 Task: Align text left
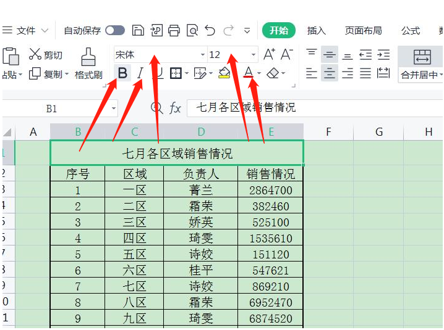(312, 73)
